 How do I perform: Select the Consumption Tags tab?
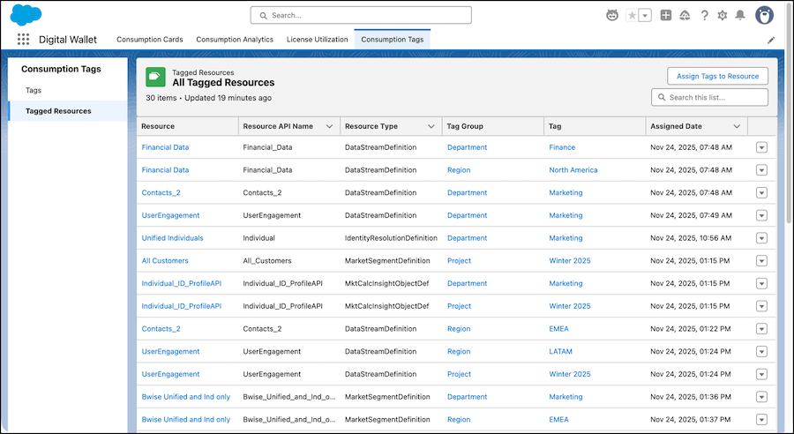(393, 40)
